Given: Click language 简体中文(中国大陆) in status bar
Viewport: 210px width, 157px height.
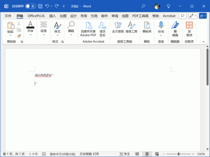Looking at the screenshot, I should click(x=63, y=154).
